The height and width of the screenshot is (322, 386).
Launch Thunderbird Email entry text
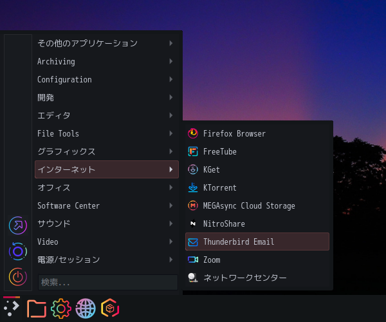pyautogui.click(x=239, y=241)
